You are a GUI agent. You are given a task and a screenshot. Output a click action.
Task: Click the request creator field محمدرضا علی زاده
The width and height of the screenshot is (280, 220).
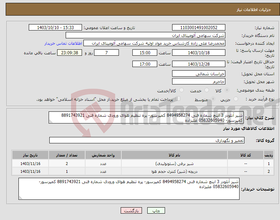pyautogui.click(x=154, y=43)
